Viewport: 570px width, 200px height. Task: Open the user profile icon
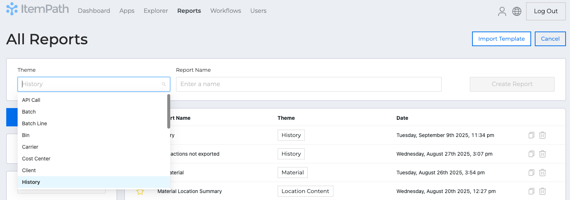(502, 11)
